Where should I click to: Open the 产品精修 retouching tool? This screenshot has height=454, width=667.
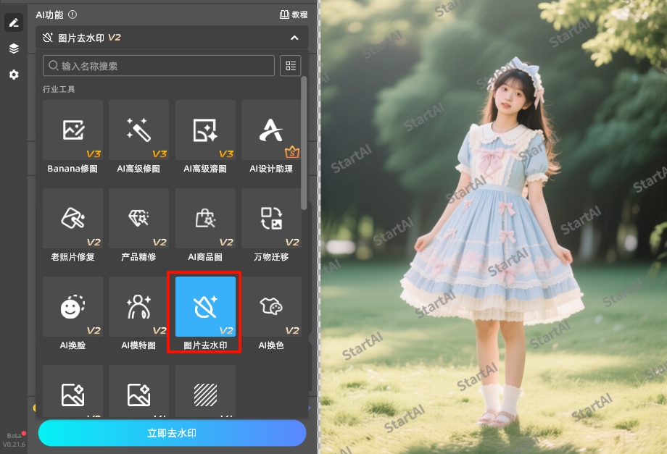point(138,217)
